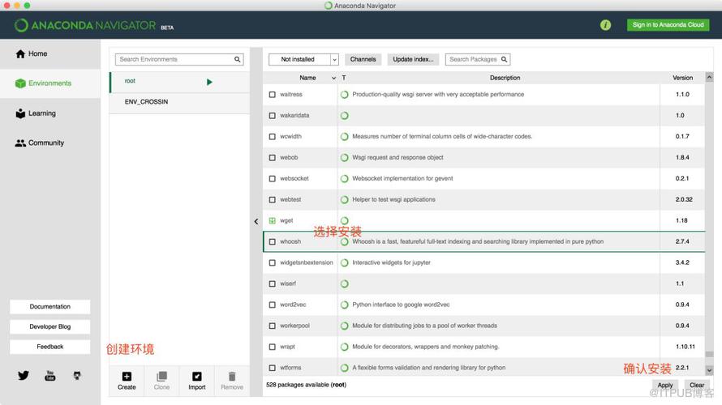722x405 pixels.
Task: Open the Twitter icon link
Action: (24, 376)
